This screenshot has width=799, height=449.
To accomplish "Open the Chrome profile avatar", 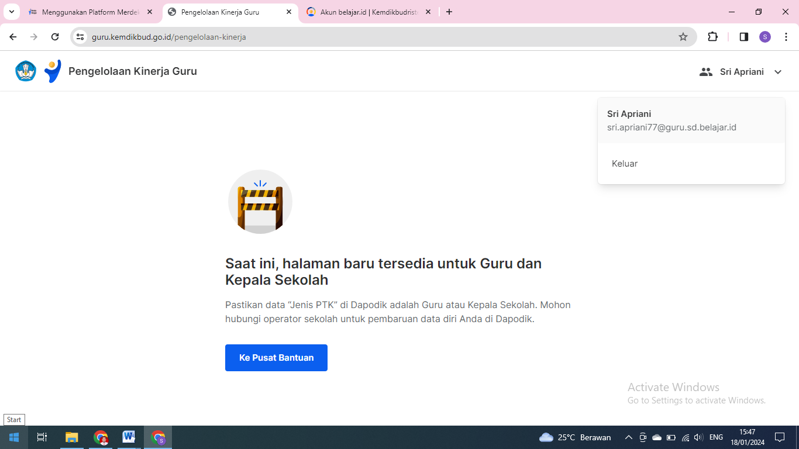I will click(x=765, y=37).
